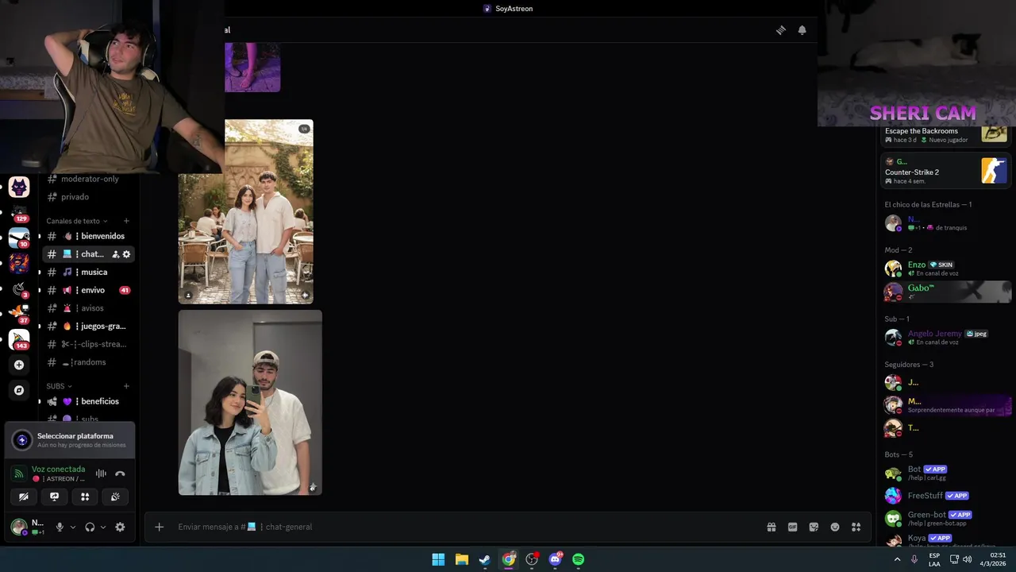The image size is (1016, 572).
Task: Open Counter-Strike 2 activity card
Action: point(945,171)
